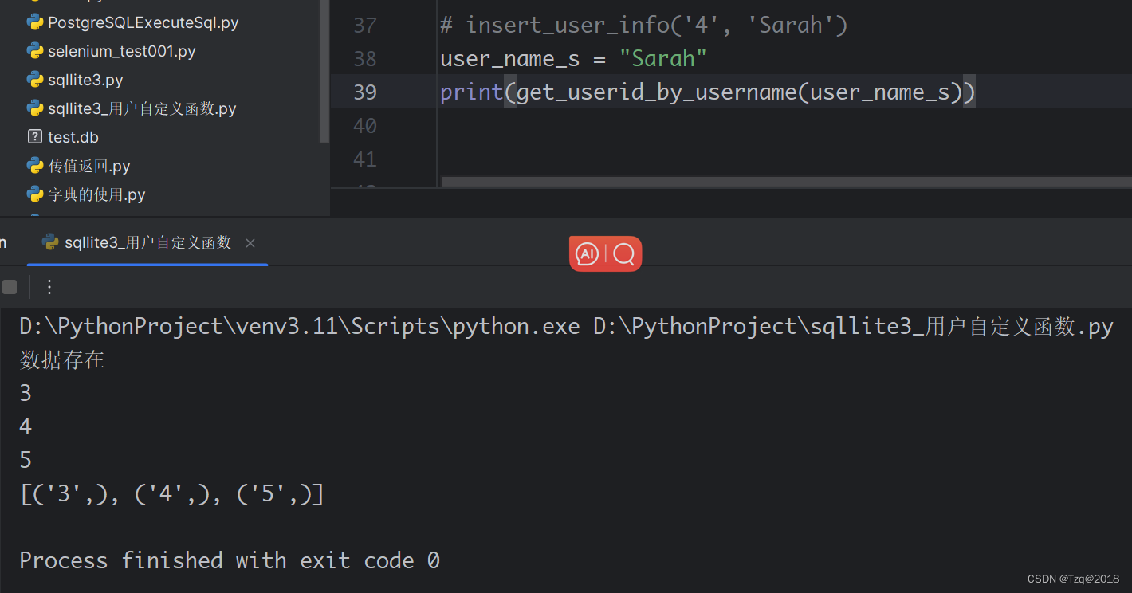Open 传值返回.py file
The height and width of the screenshot is (593, 1132).
pyautogui.click(x=89, y=166)
